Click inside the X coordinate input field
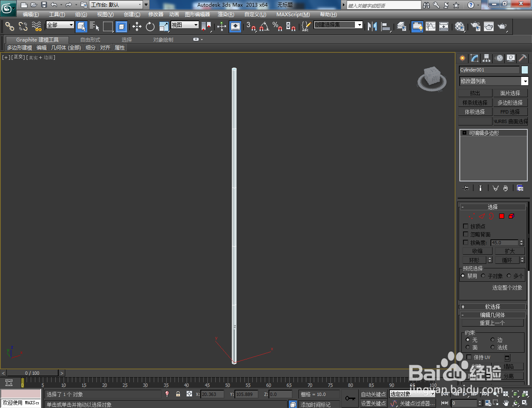 tap(213, 394)
